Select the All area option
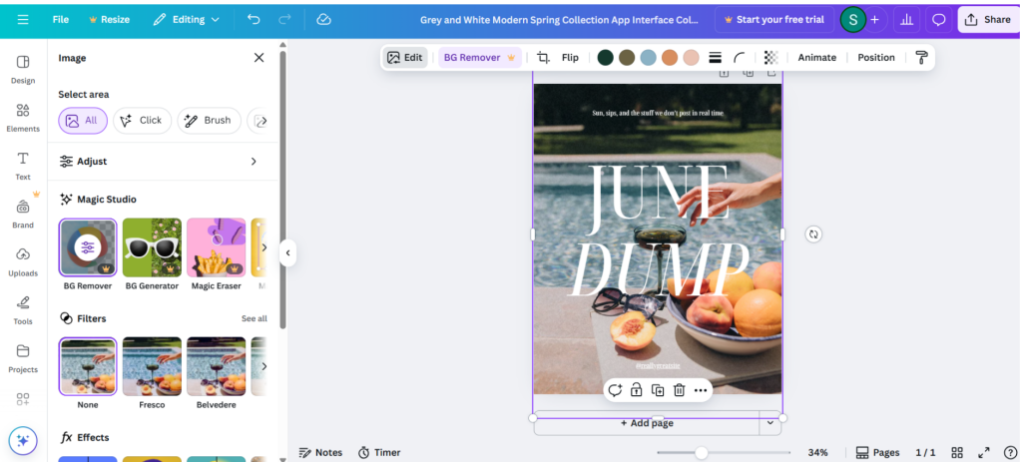 click(x=83, y=121)
